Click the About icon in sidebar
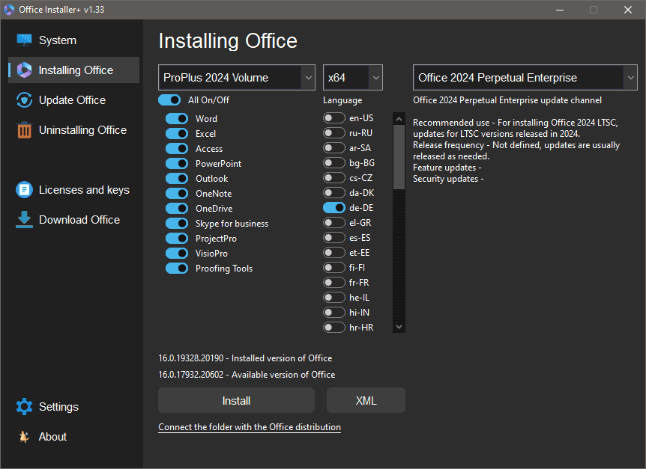The height and width of the screenshot is (469, 646). click(24, 437)
